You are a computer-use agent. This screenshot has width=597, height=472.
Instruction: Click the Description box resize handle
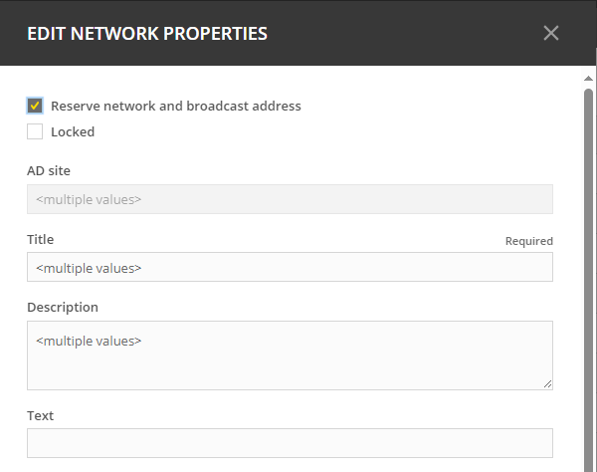pos(547,383)
